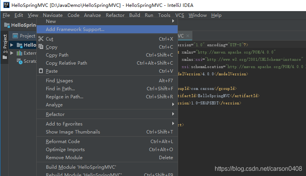This screenshot has height=176, width=306.
Task: Open the Navigate menu
Action: click(x=53, y=15)
